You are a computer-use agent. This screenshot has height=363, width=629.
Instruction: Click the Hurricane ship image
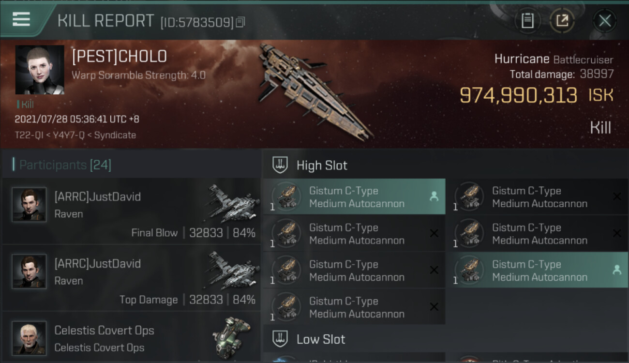(x=314, y=91)
